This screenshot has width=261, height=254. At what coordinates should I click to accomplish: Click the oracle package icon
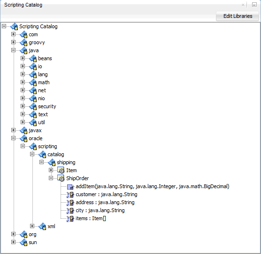pyautogui.click(x=23, y=138)
